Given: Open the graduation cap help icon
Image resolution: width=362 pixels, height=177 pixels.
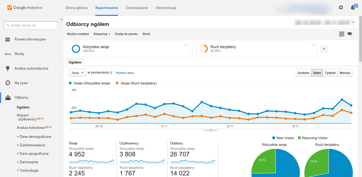Looking at the screenshot, I should tap(350, 34).
